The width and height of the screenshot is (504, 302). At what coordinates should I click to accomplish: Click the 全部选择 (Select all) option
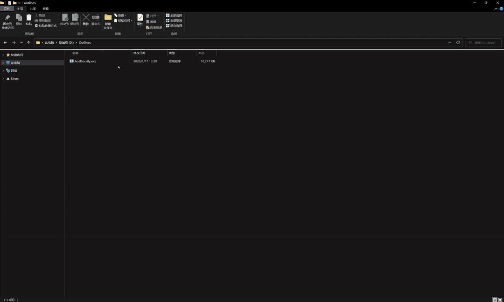(x=174, y=15)
